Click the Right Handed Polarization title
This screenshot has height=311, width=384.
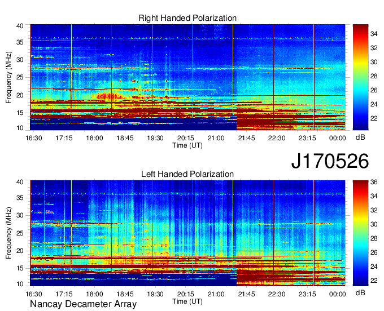click(187, 18)
